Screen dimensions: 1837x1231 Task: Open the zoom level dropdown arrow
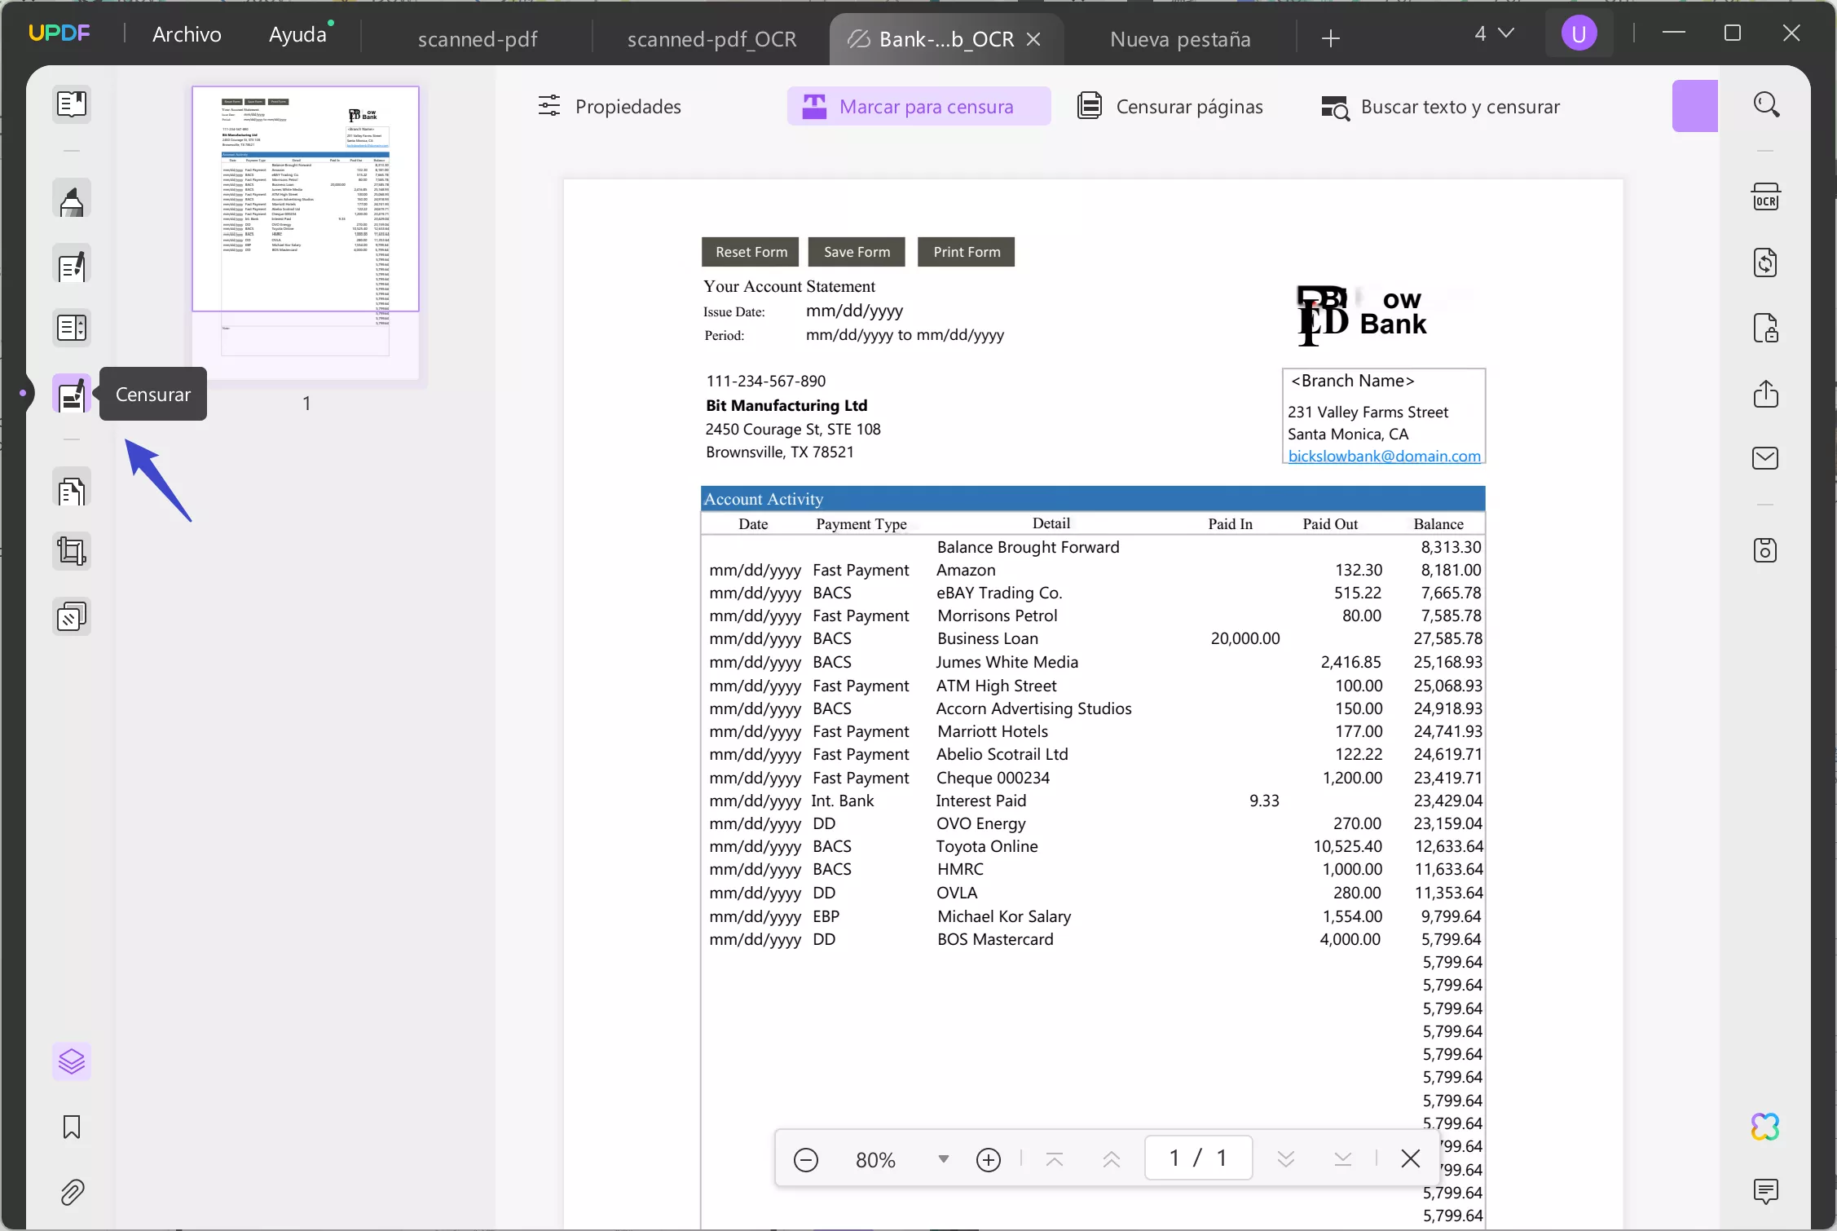click(x=944, y=1159)
